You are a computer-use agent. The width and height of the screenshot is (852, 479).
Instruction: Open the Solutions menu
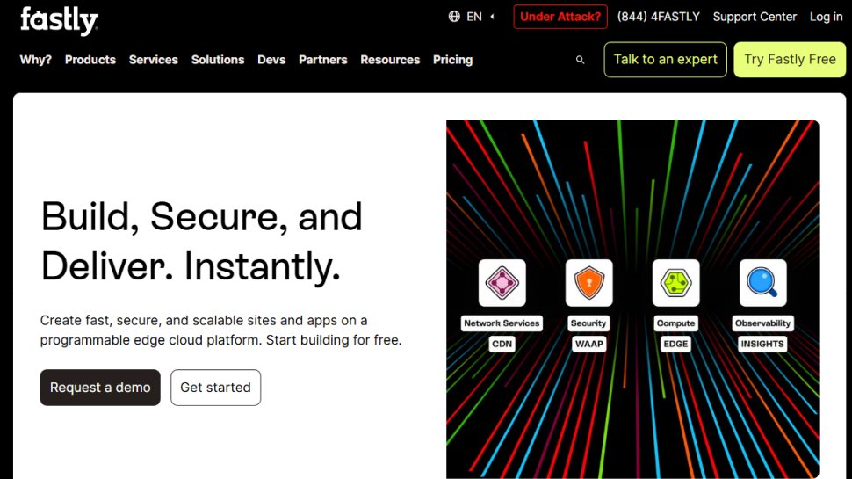218,60
